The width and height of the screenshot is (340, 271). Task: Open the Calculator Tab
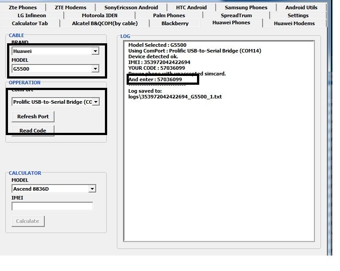(30, 23)
